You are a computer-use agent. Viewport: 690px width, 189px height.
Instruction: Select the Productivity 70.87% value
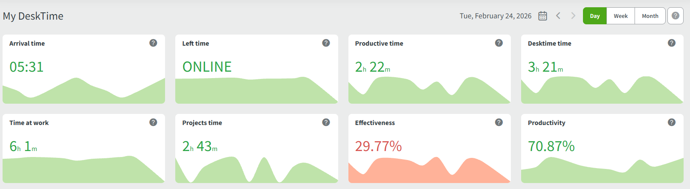click(x=551, y=146)
